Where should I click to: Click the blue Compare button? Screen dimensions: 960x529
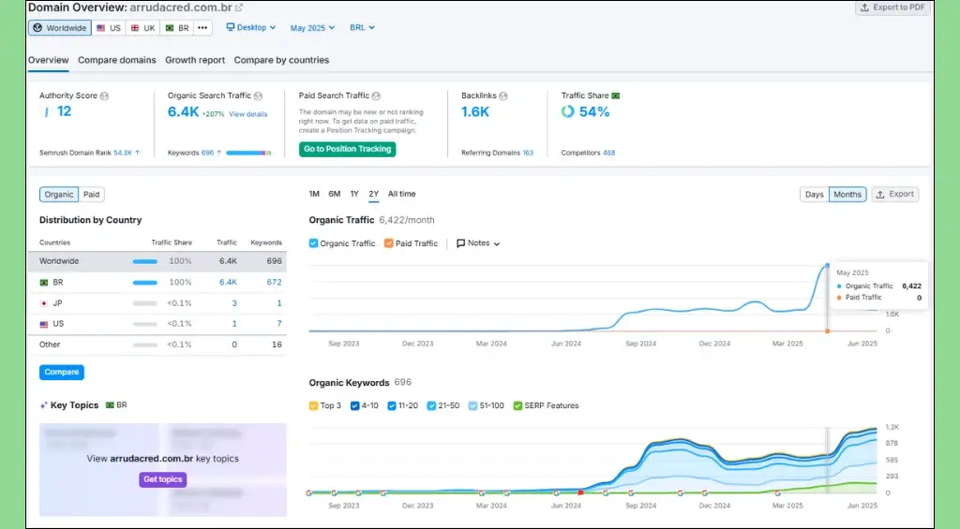(x=62, y=372)
